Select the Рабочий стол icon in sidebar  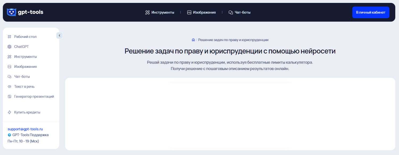point(9,37)
